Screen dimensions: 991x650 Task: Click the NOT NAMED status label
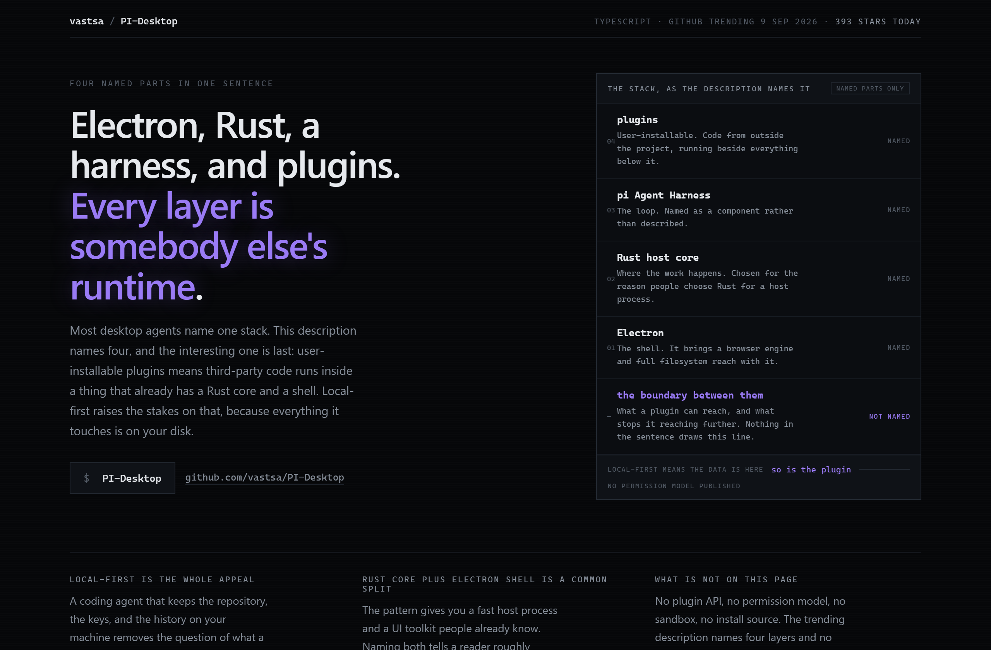click(x=890, y=416)
